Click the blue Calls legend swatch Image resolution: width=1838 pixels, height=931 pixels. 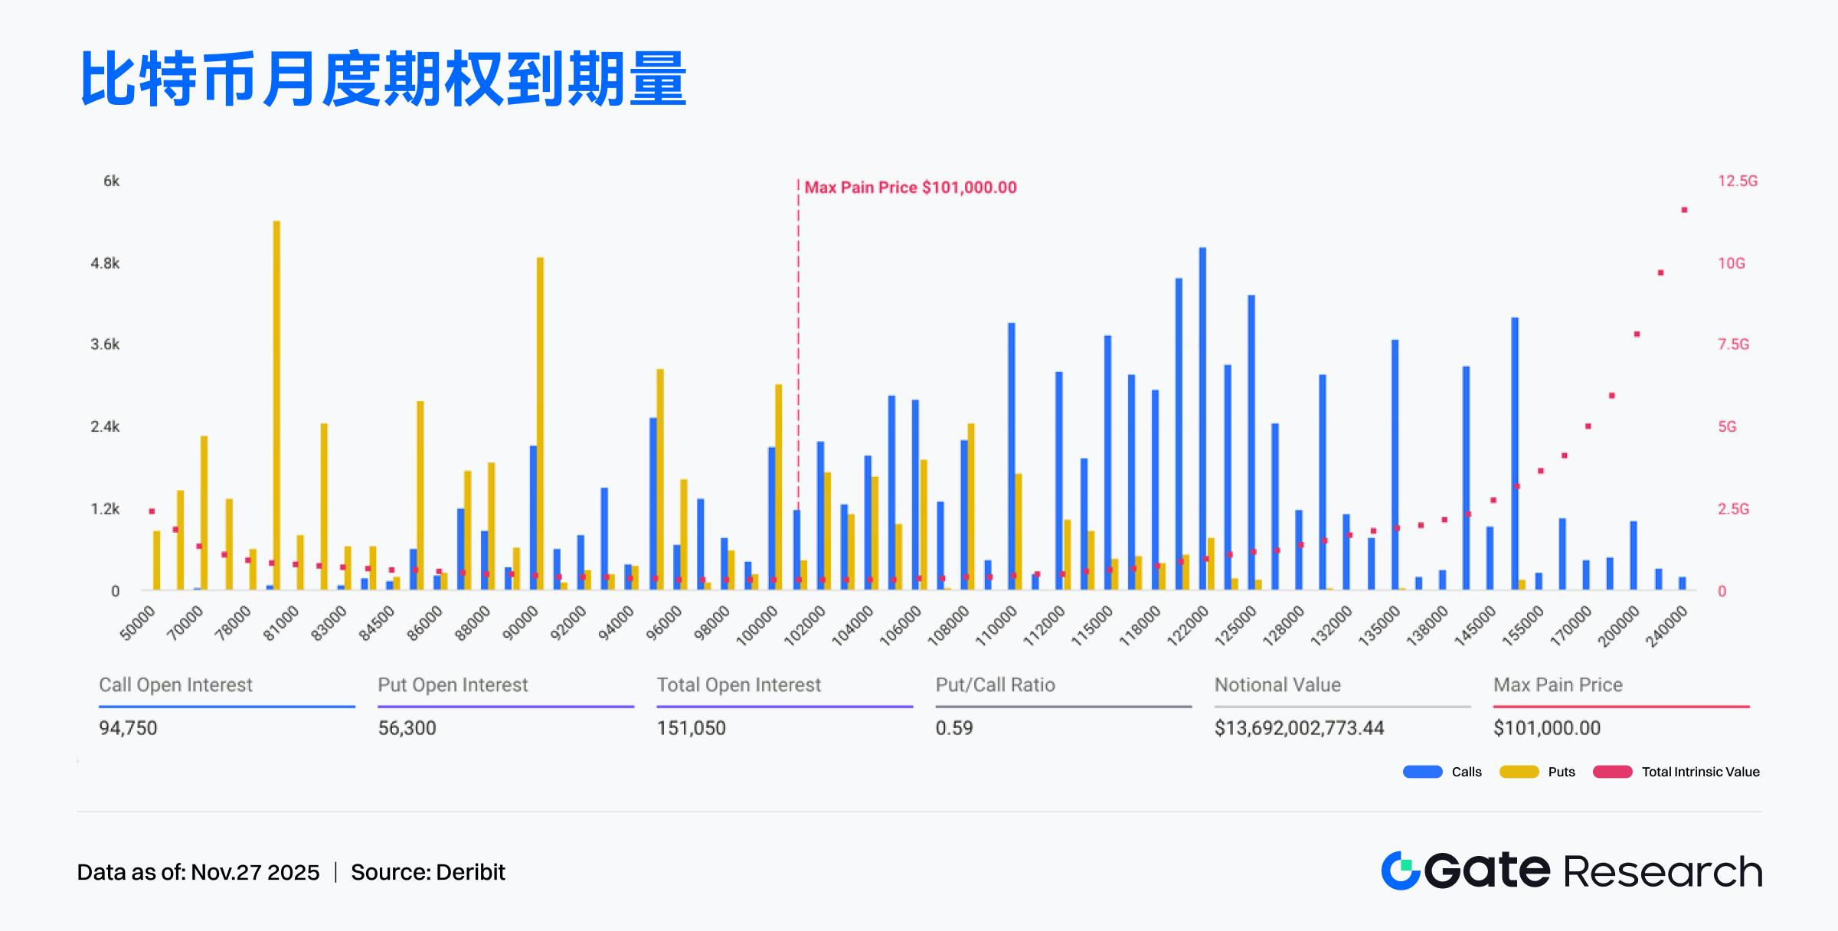click(x=1422, y=772)
